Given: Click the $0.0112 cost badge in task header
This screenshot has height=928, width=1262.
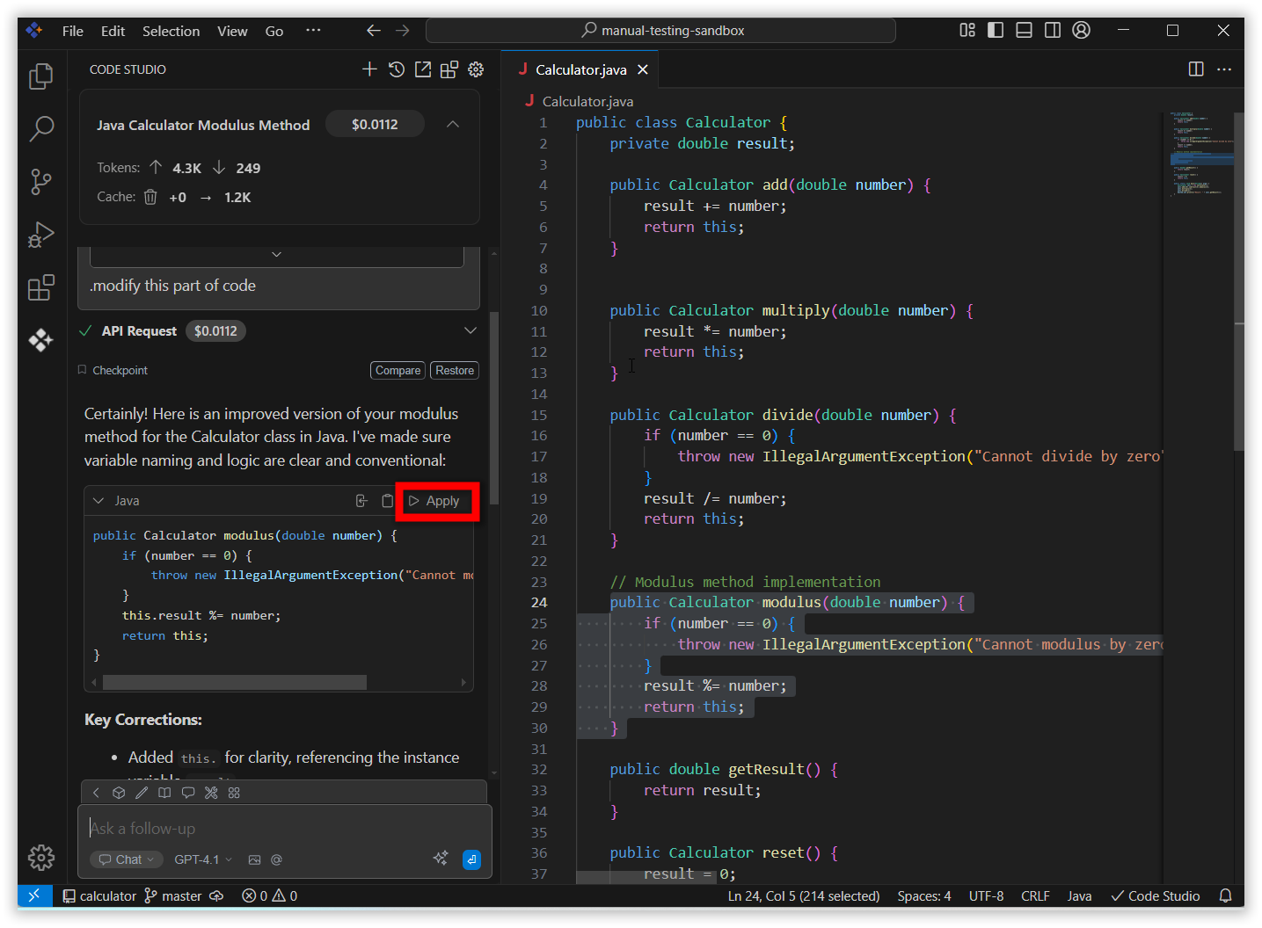Looking at the screenshot, I should tap(375, 124).
